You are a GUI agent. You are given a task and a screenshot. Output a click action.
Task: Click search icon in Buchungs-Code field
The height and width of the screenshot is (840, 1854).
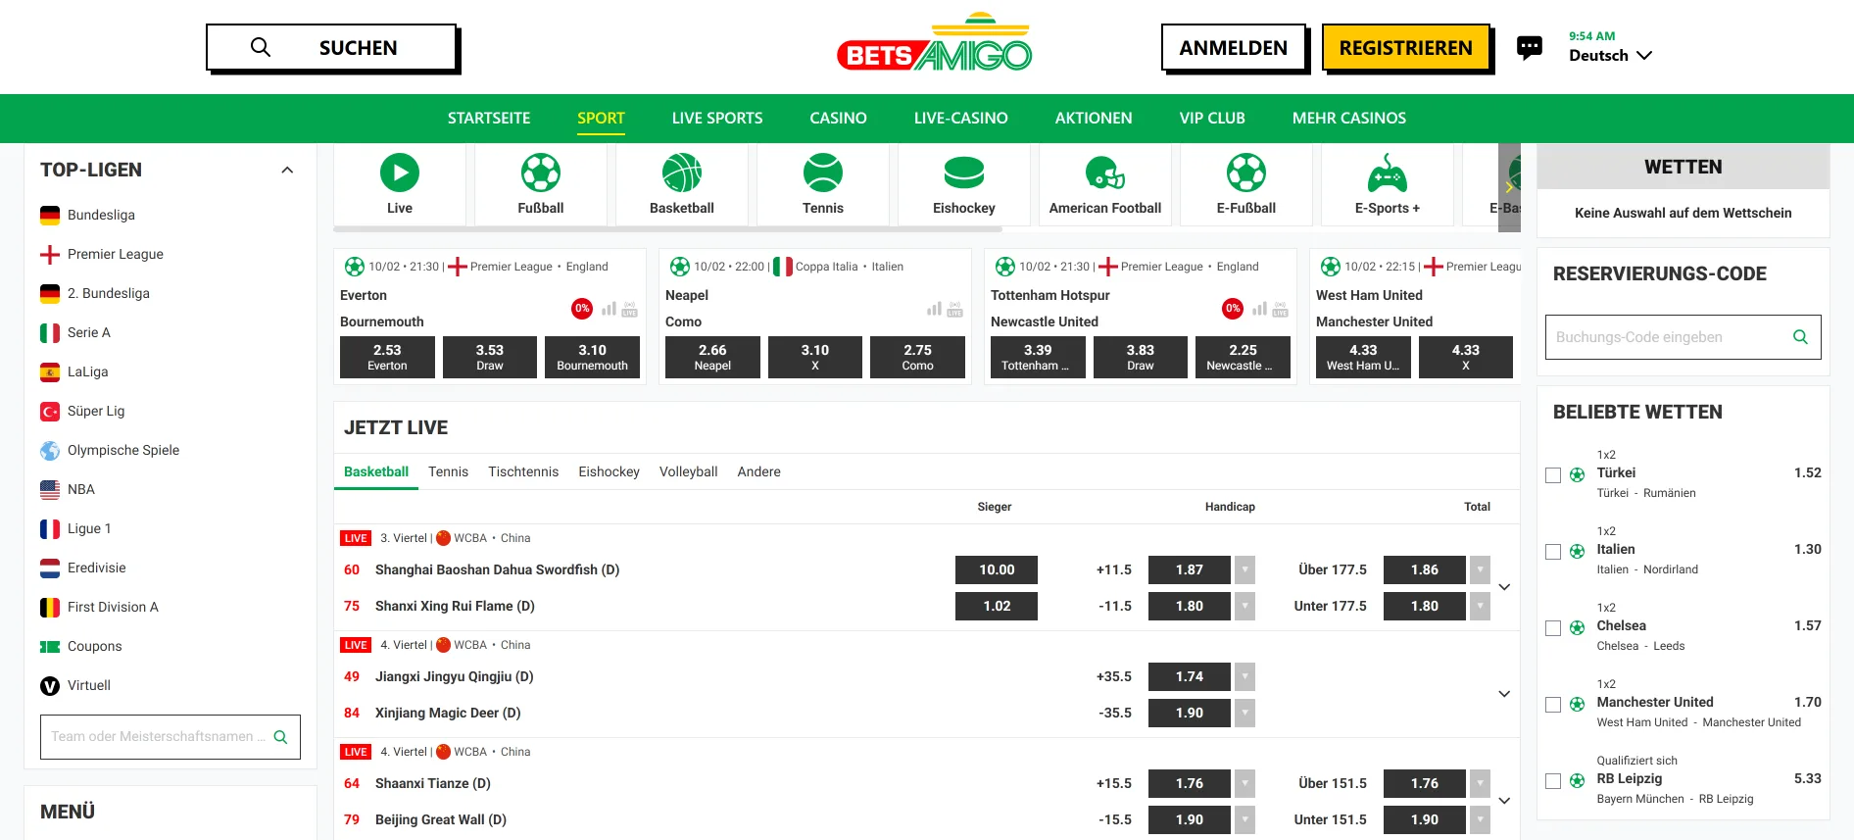[x=1800, y=337]
